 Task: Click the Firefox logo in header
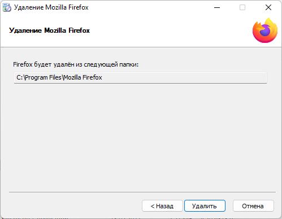pos(265,30)
